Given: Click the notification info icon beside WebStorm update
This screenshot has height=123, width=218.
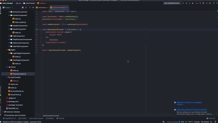Looking at the screenshot, I should tap(175, 102).
